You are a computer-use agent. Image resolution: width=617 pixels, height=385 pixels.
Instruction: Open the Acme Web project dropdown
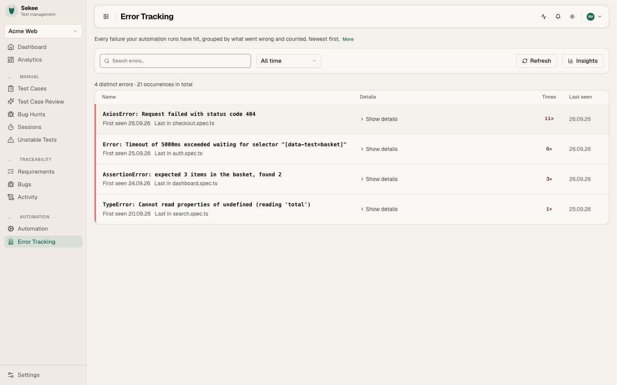point(43,31)
